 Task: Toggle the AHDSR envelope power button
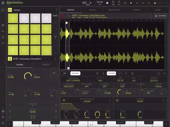[x=64, y=100]
